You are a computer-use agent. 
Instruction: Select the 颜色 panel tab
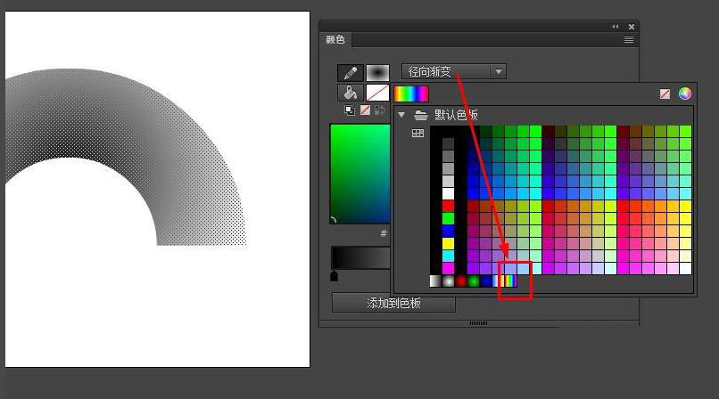coord(335,40)
